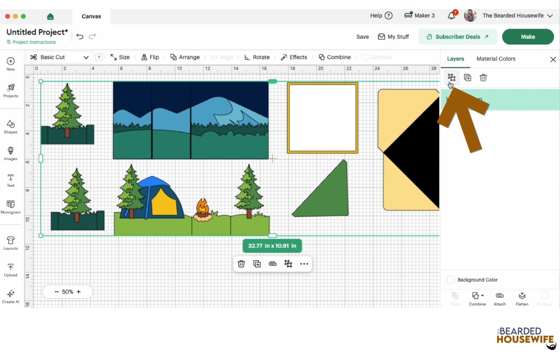This screenshot has width=560, height=356.
Task: Open the Help menu
Action: pos(381,15)
